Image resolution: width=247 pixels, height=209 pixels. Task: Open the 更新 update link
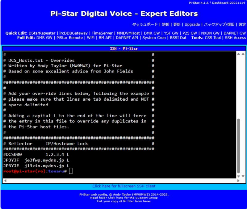click(177, 25)
